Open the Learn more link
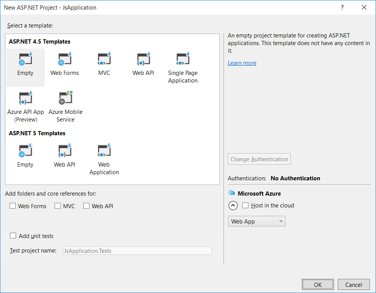This screenshot has width=376, height=293. 242,63
